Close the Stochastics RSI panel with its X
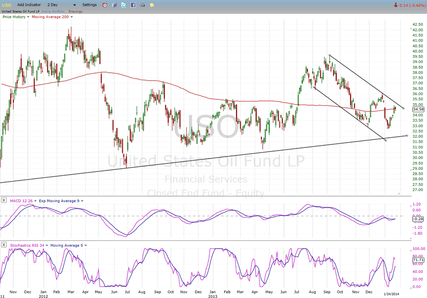The height and width of the screenshot is (298, 427). (4, 245)
